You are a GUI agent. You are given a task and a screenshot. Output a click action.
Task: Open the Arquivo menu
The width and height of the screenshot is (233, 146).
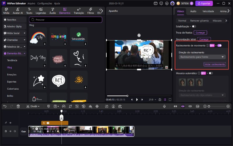tap(31, 4)
